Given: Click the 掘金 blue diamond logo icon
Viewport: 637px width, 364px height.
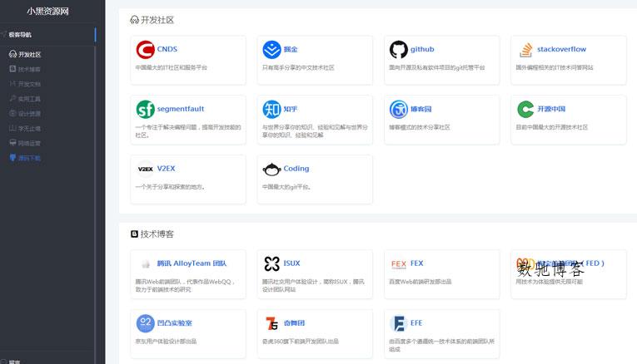Looking at the screenshot, I should pyautogui.click(x=271, y=50).
